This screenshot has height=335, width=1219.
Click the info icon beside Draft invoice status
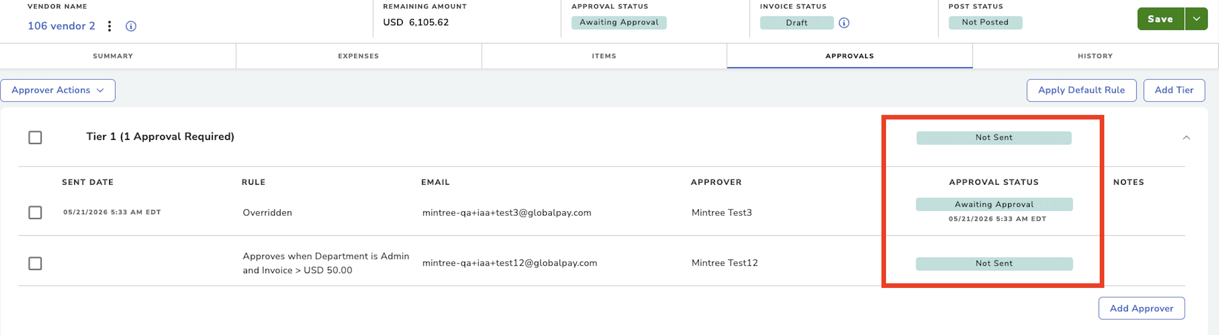point(844,23)
